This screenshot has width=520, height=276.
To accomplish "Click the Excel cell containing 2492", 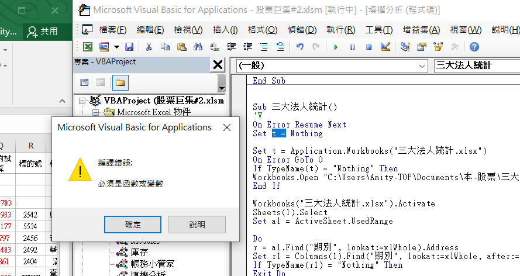I will 30,250.
